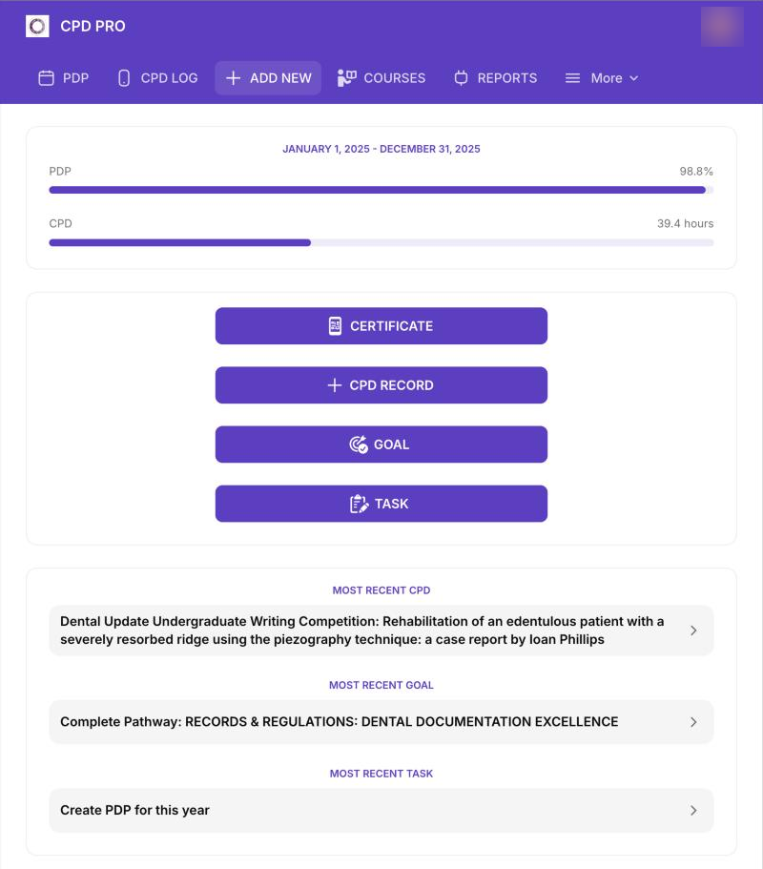Open the Create PDP task chevron
Viewport: 763px width, 869px height.
pos(693,811)
